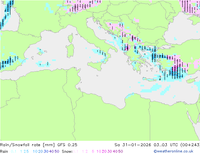Viewport: 200px width, 154px height.
Task: Click the "(00+243)" forecast offset
Action: click(x=190, y=145)
